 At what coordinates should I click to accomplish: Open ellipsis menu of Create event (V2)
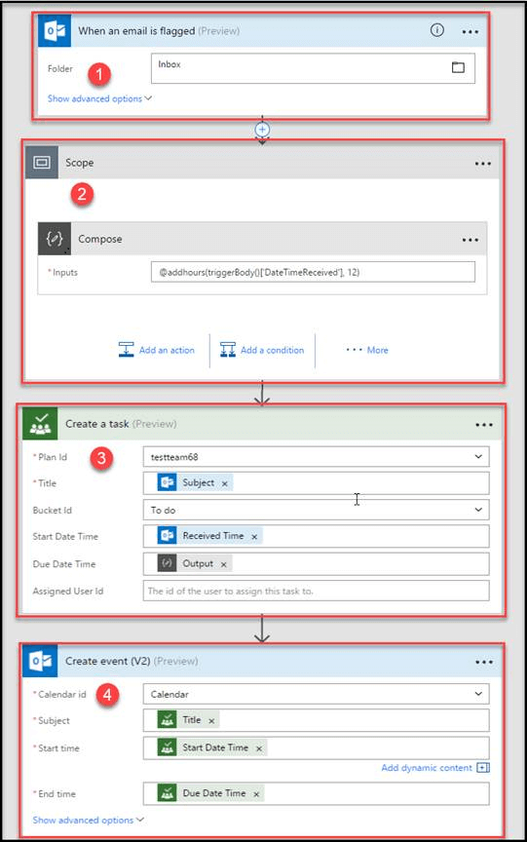(483, 662)
